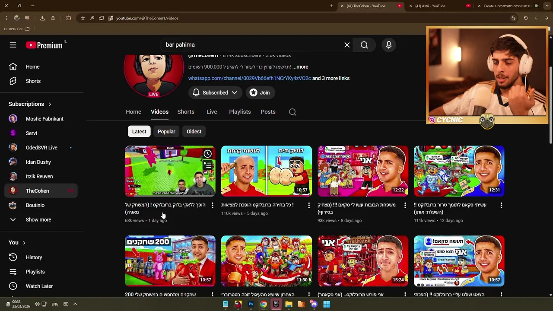
Task: Open options for the 93k views video
Action: [405, 205]
